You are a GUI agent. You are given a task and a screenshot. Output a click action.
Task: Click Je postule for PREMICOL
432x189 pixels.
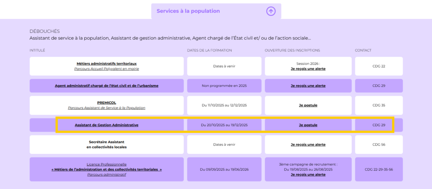tap(308, 105)
